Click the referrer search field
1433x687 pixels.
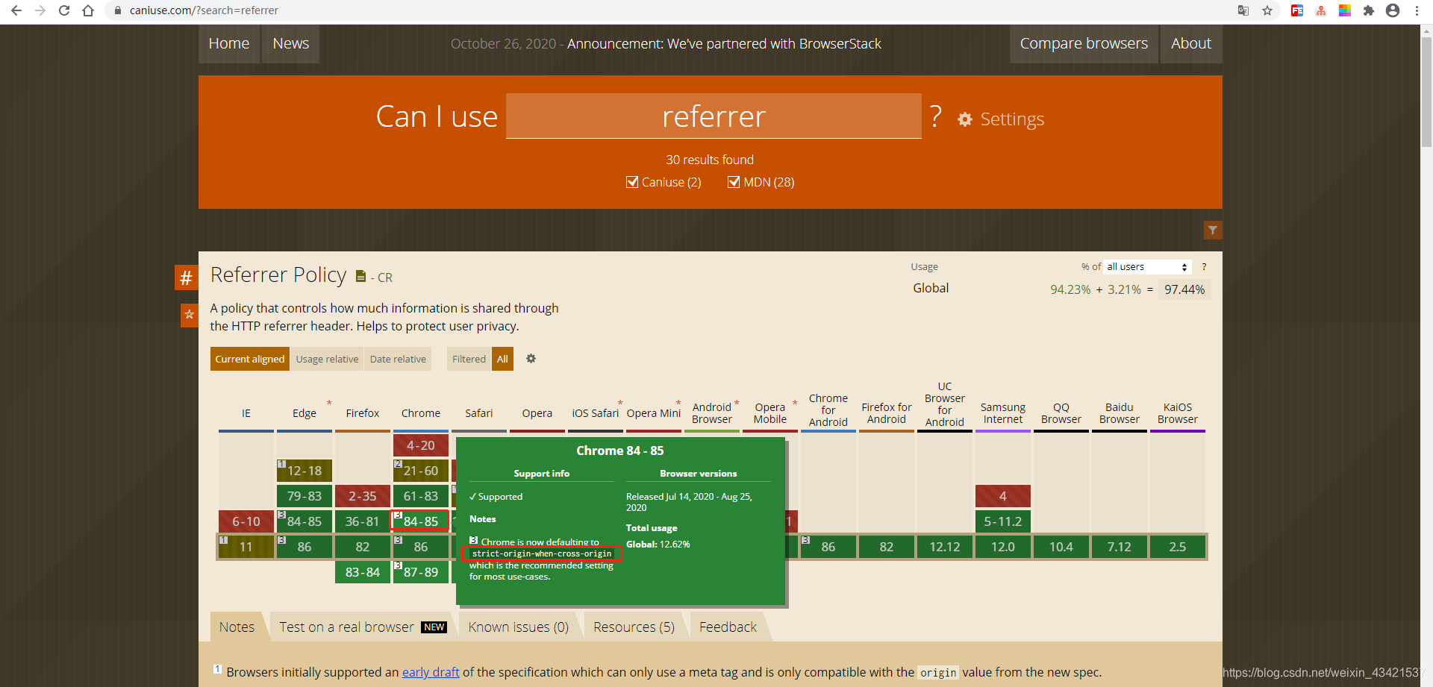[714, 116]
